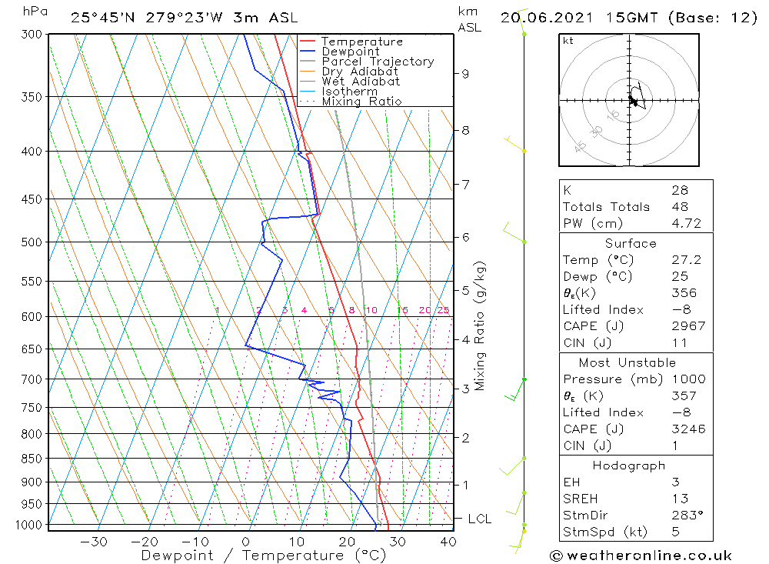This screenshot has width=769, height=564.
Task: Click the Mixing Ratio (g/kg) vertical label
Action: coord(479,326)
